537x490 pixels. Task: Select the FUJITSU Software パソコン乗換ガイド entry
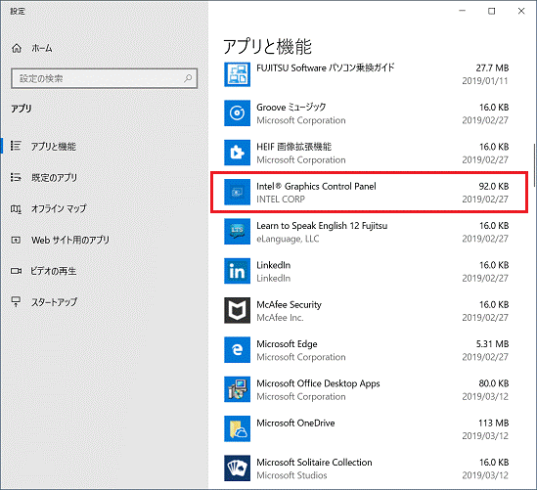[367, 74]
